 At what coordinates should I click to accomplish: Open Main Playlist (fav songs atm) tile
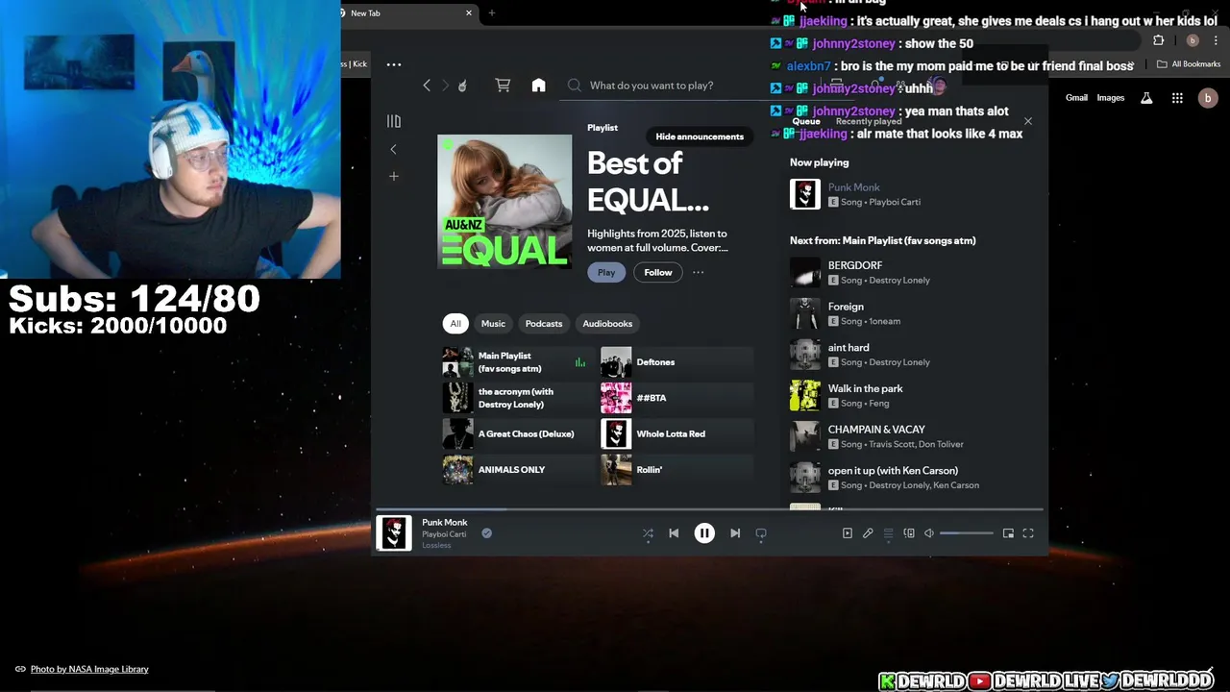click(517, 362)
